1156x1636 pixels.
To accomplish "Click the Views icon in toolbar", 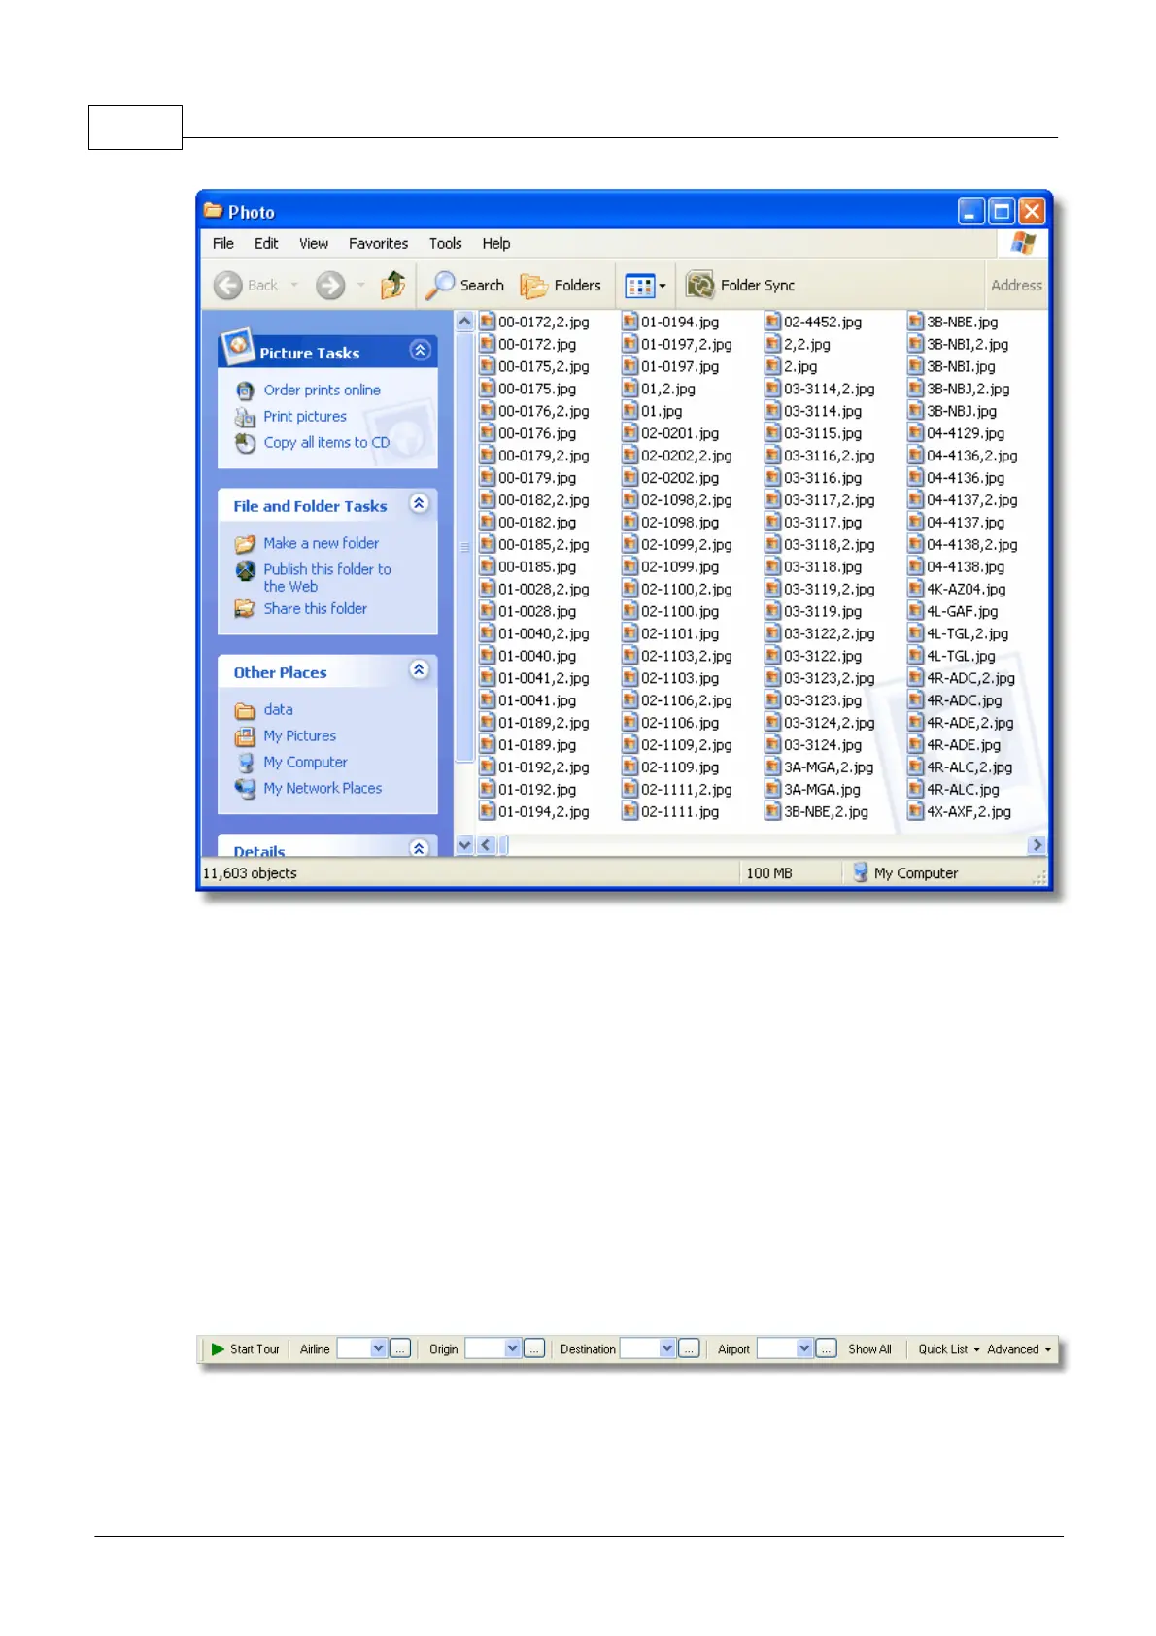I will click(x=640, y=286).
